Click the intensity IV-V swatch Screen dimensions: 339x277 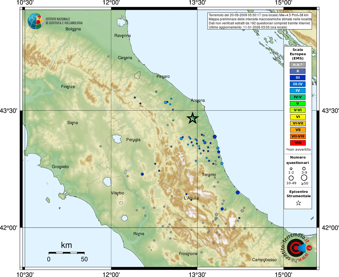click(x=298, y=97)
